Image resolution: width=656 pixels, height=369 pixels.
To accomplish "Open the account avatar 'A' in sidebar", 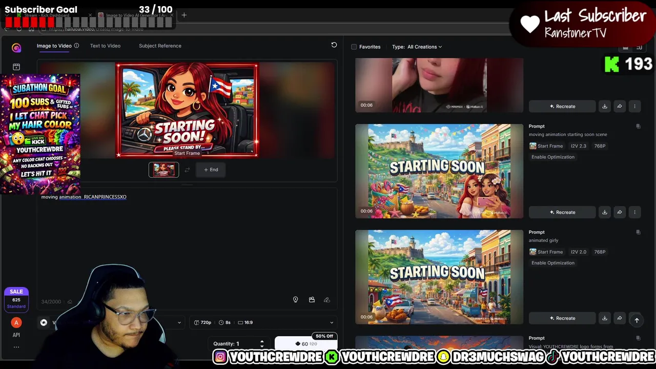I will click(16, 322).
